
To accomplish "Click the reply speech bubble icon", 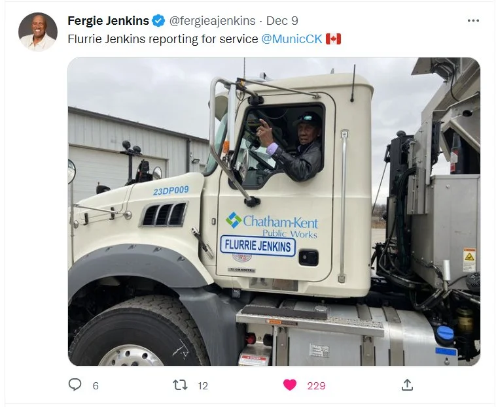I will 75,385.
